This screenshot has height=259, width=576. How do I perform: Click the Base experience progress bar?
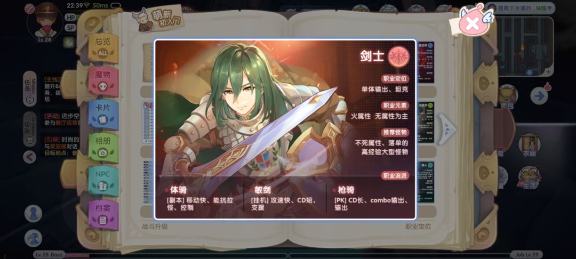pos(175,255)
